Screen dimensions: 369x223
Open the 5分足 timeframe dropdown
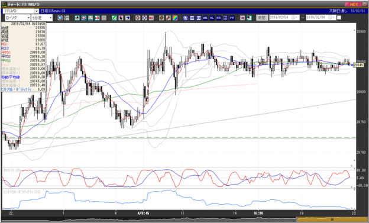point(42,18)
